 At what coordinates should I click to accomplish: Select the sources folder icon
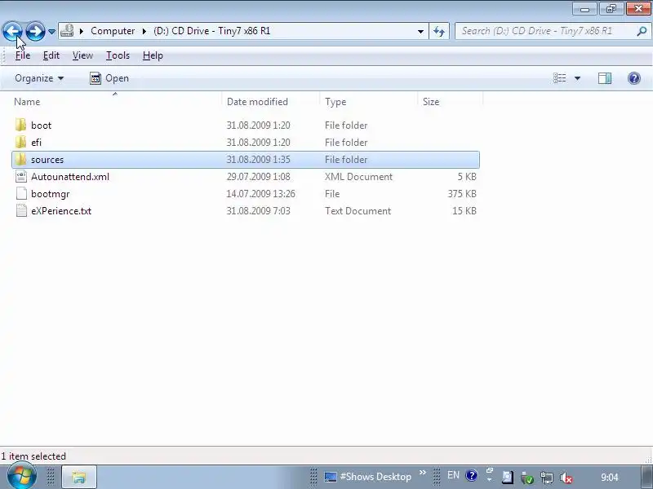[x=21, y=159]
